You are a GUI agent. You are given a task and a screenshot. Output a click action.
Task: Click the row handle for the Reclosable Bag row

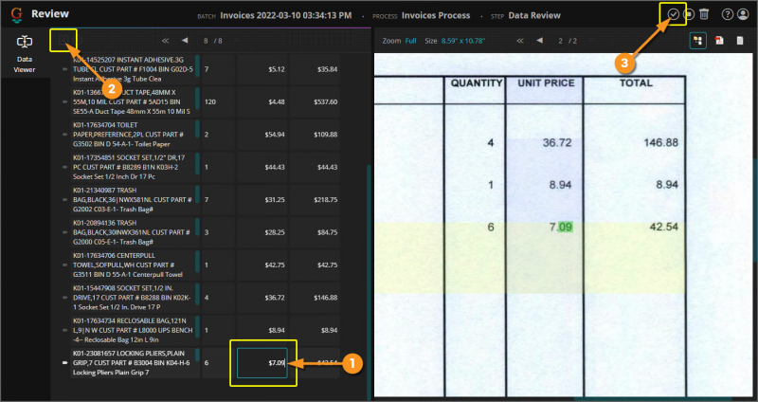64,330
